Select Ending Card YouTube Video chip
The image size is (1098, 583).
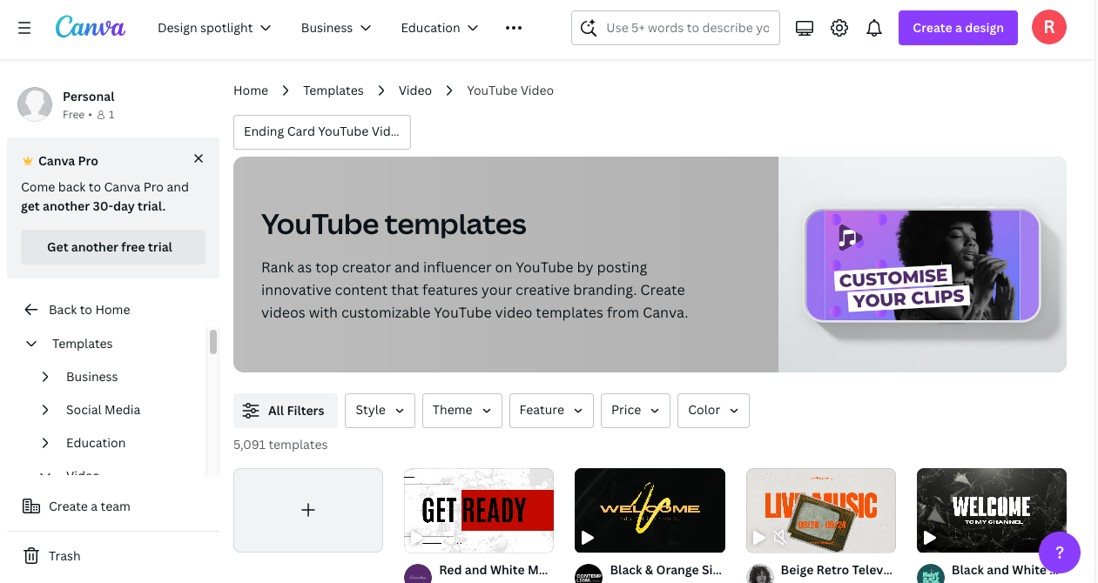tap(322, 132)
